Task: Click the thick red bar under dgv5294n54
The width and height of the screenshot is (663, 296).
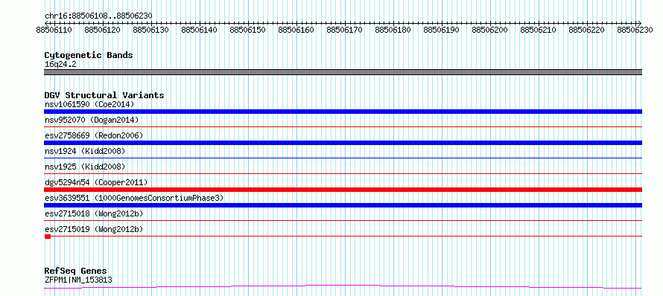Action: [343, 190]
